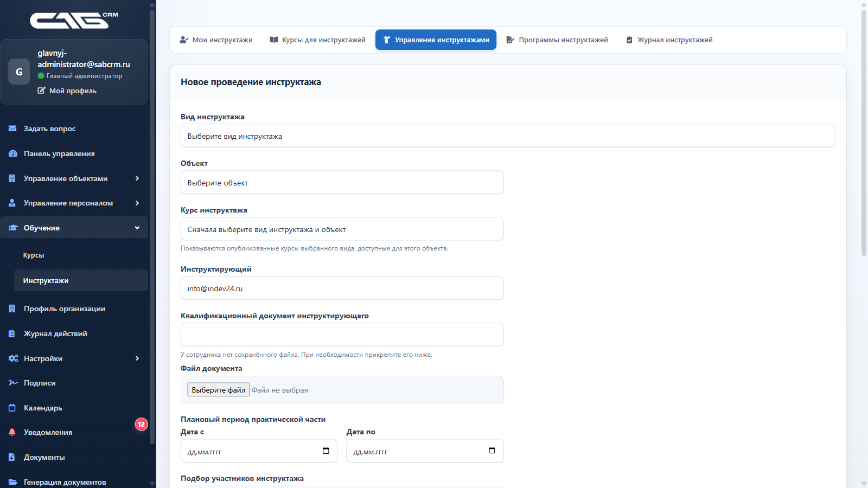Screen dimensions: 868x488
Task: Click the clipboard icon beside Журнал действий
Action: [x=12, y=333]
